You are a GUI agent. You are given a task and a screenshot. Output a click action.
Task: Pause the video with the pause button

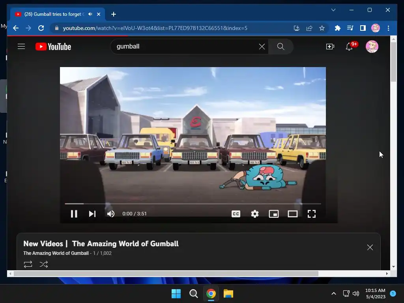[74, 214]
